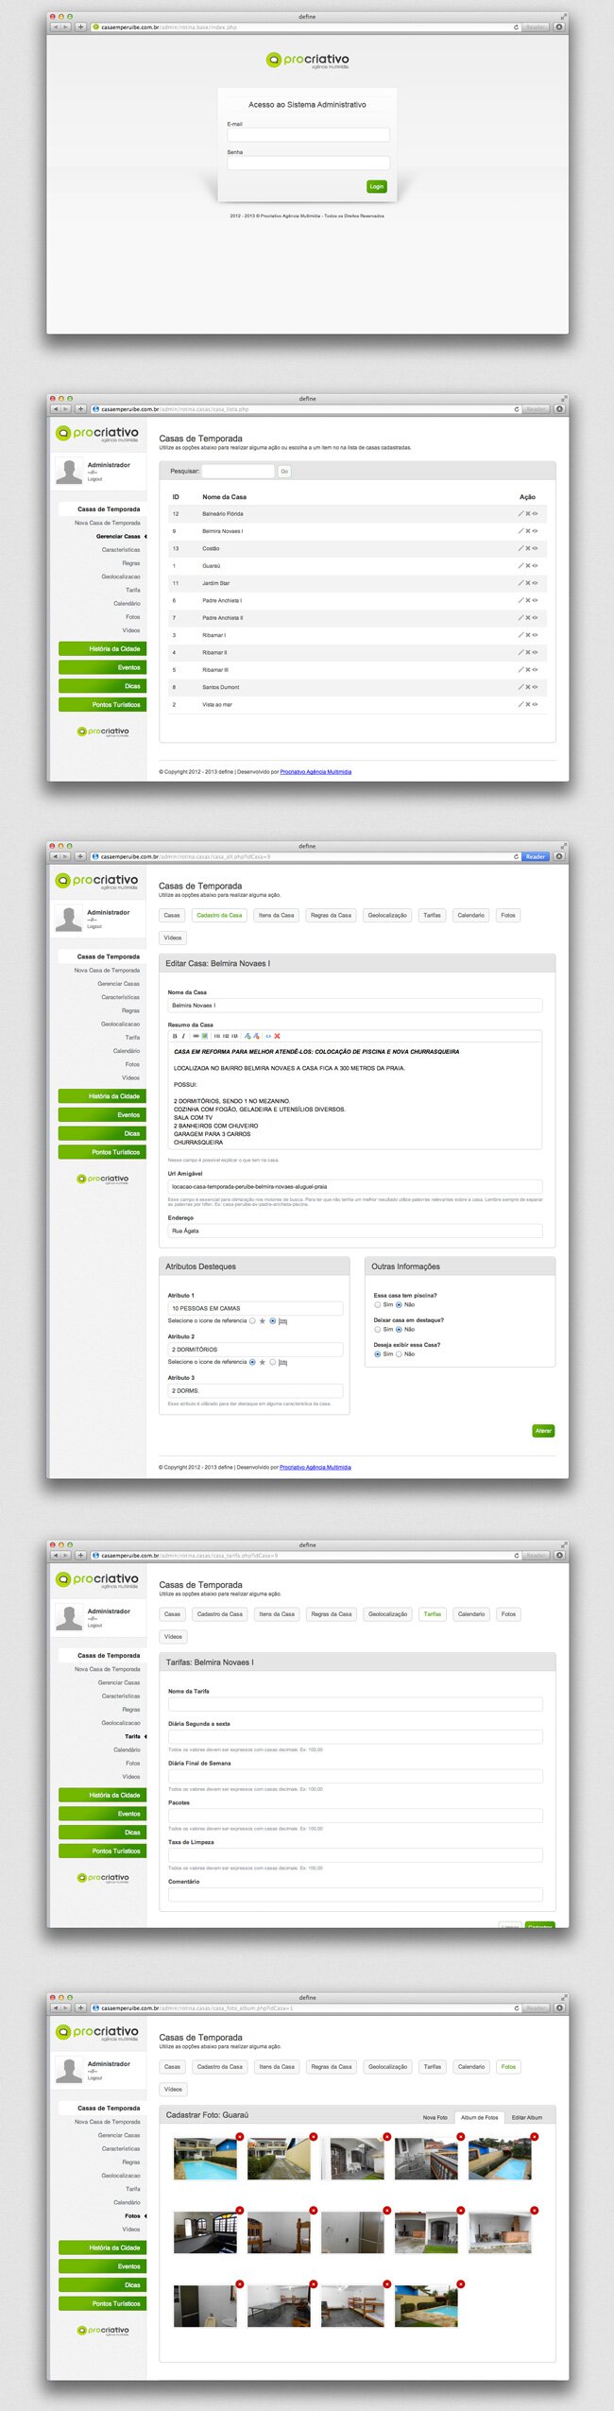Remove the first pool photo in the Guaraú album
Viewport: 614px width, 2411px height.
click(x=240, y=2137)
